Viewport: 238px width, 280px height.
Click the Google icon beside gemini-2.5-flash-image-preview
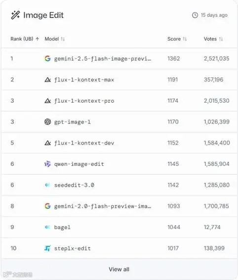point(47,58)
